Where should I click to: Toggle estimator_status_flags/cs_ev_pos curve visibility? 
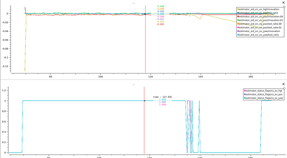tap(263, 94)
